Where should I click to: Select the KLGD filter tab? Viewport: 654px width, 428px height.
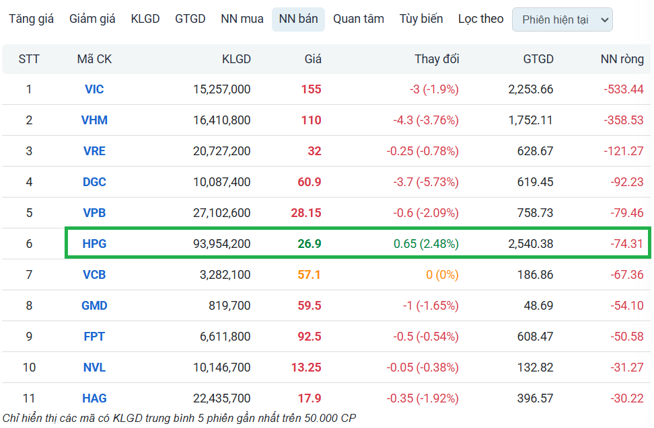145,19
